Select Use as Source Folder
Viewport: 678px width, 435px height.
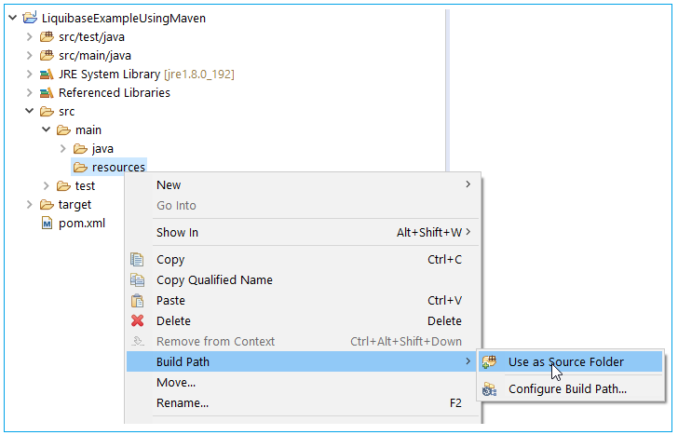click(570, 361)
